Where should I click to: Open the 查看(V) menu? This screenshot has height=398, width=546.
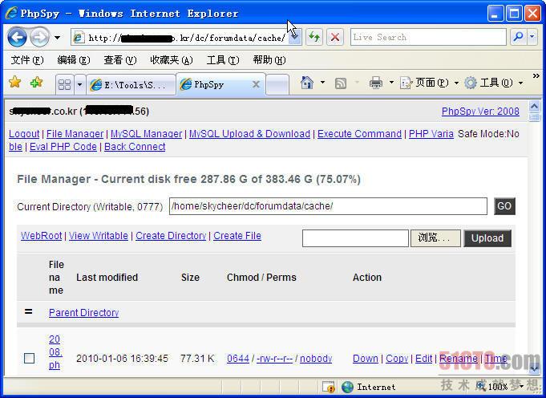(x=119, y=60)
